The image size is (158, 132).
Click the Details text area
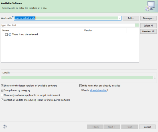tap(77, 77)
